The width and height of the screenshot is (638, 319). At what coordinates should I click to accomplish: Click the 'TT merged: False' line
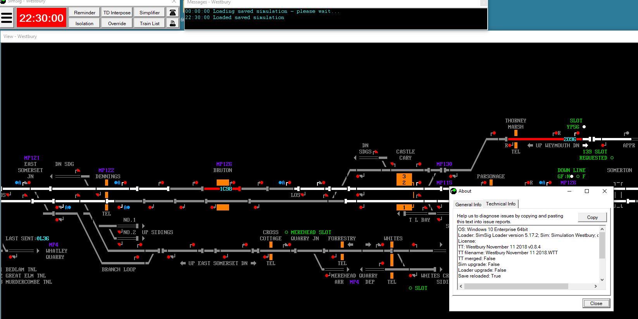[477, 259]
